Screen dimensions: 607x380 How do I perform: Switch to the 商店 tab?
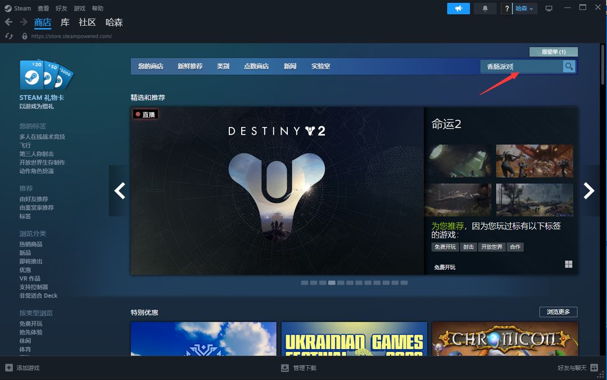coord(43,22)
